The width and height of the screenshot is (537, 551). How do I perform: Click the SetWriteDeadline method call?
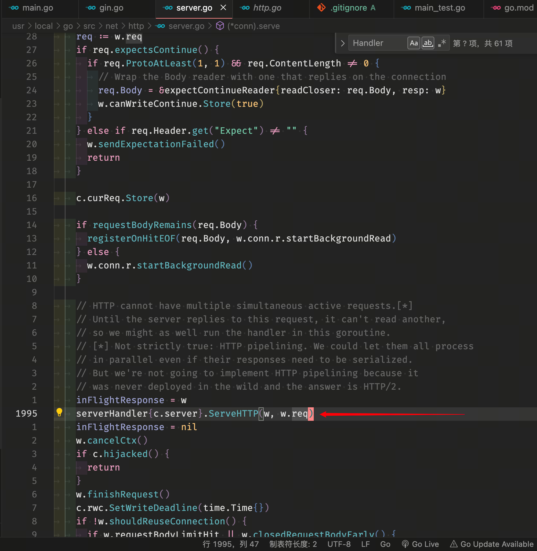pyautogui.click(x=153, y=508)
